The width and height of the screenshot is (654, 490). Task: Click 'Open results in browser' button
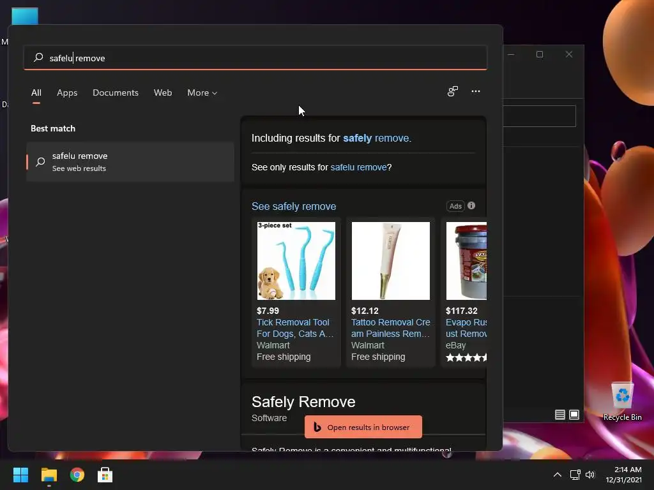363,427
